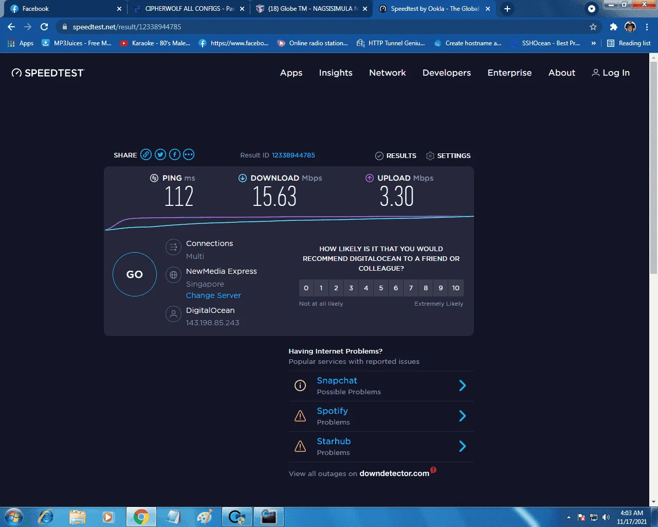This screenshot has height=527, width=658.
Task: Visit downdetector.com link
Action: coord(394,473)
